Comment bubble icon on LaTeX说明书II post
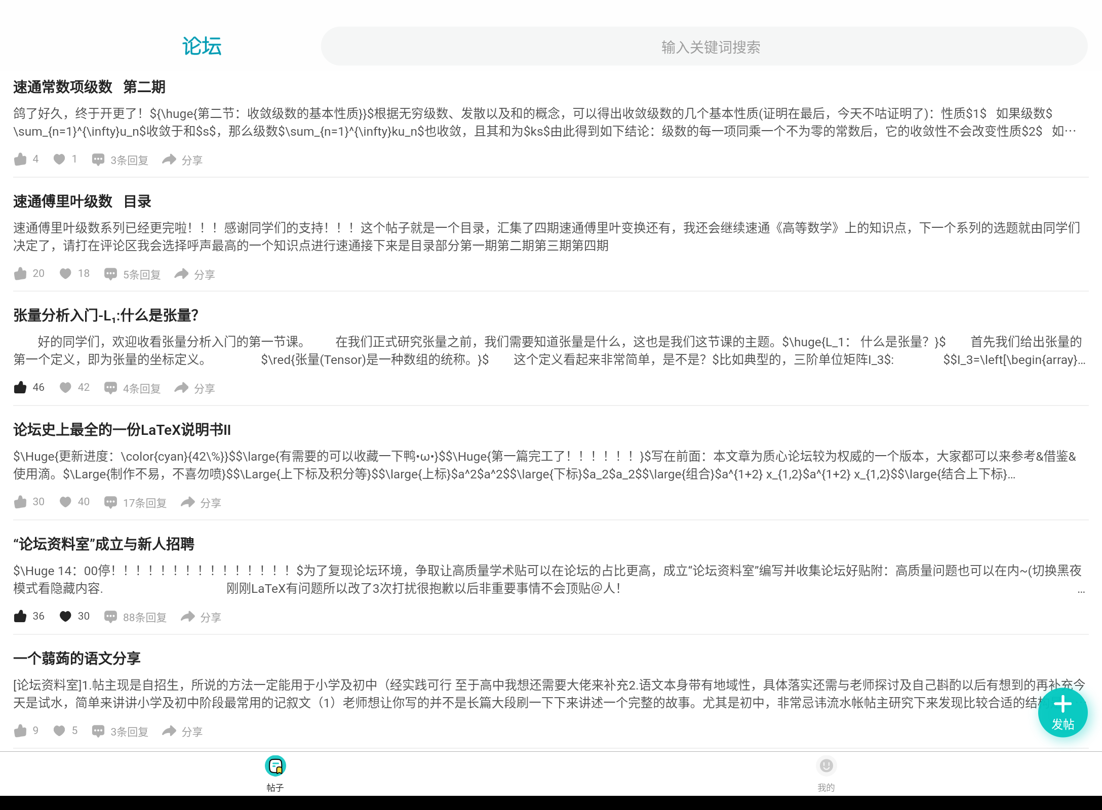 coord(110,503)
